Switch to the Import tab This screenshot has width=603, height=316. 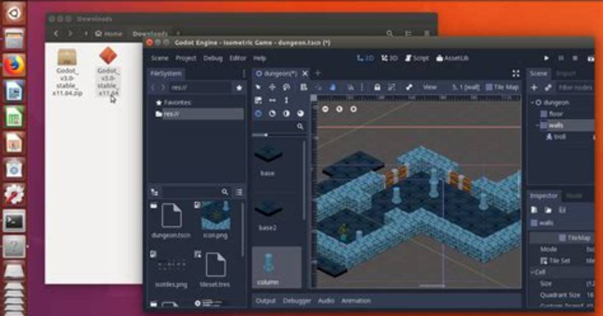[566, 73]
